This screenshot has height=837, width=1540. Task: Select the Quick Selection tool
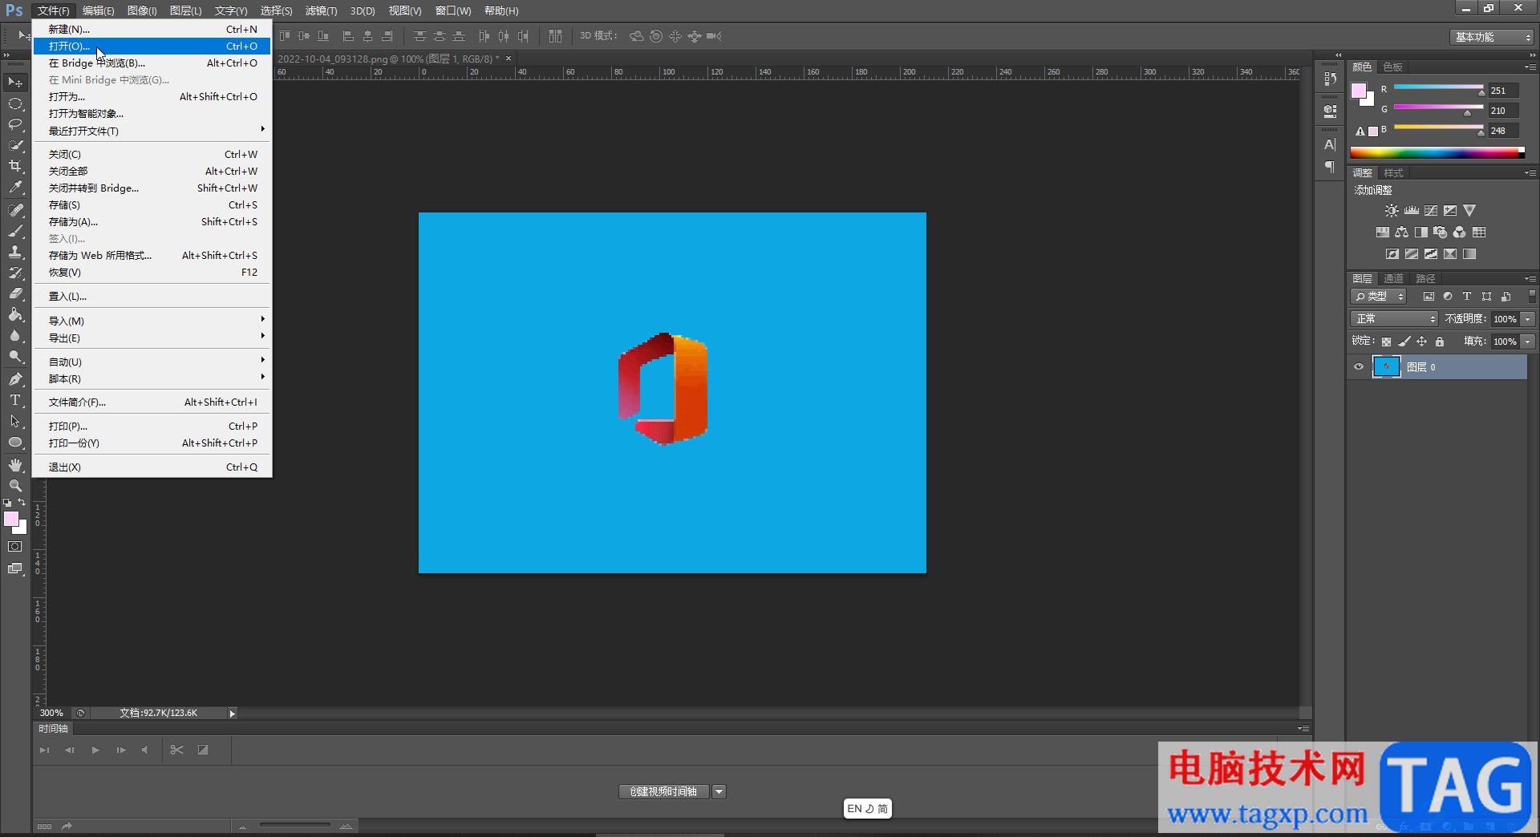coord(15,145)
